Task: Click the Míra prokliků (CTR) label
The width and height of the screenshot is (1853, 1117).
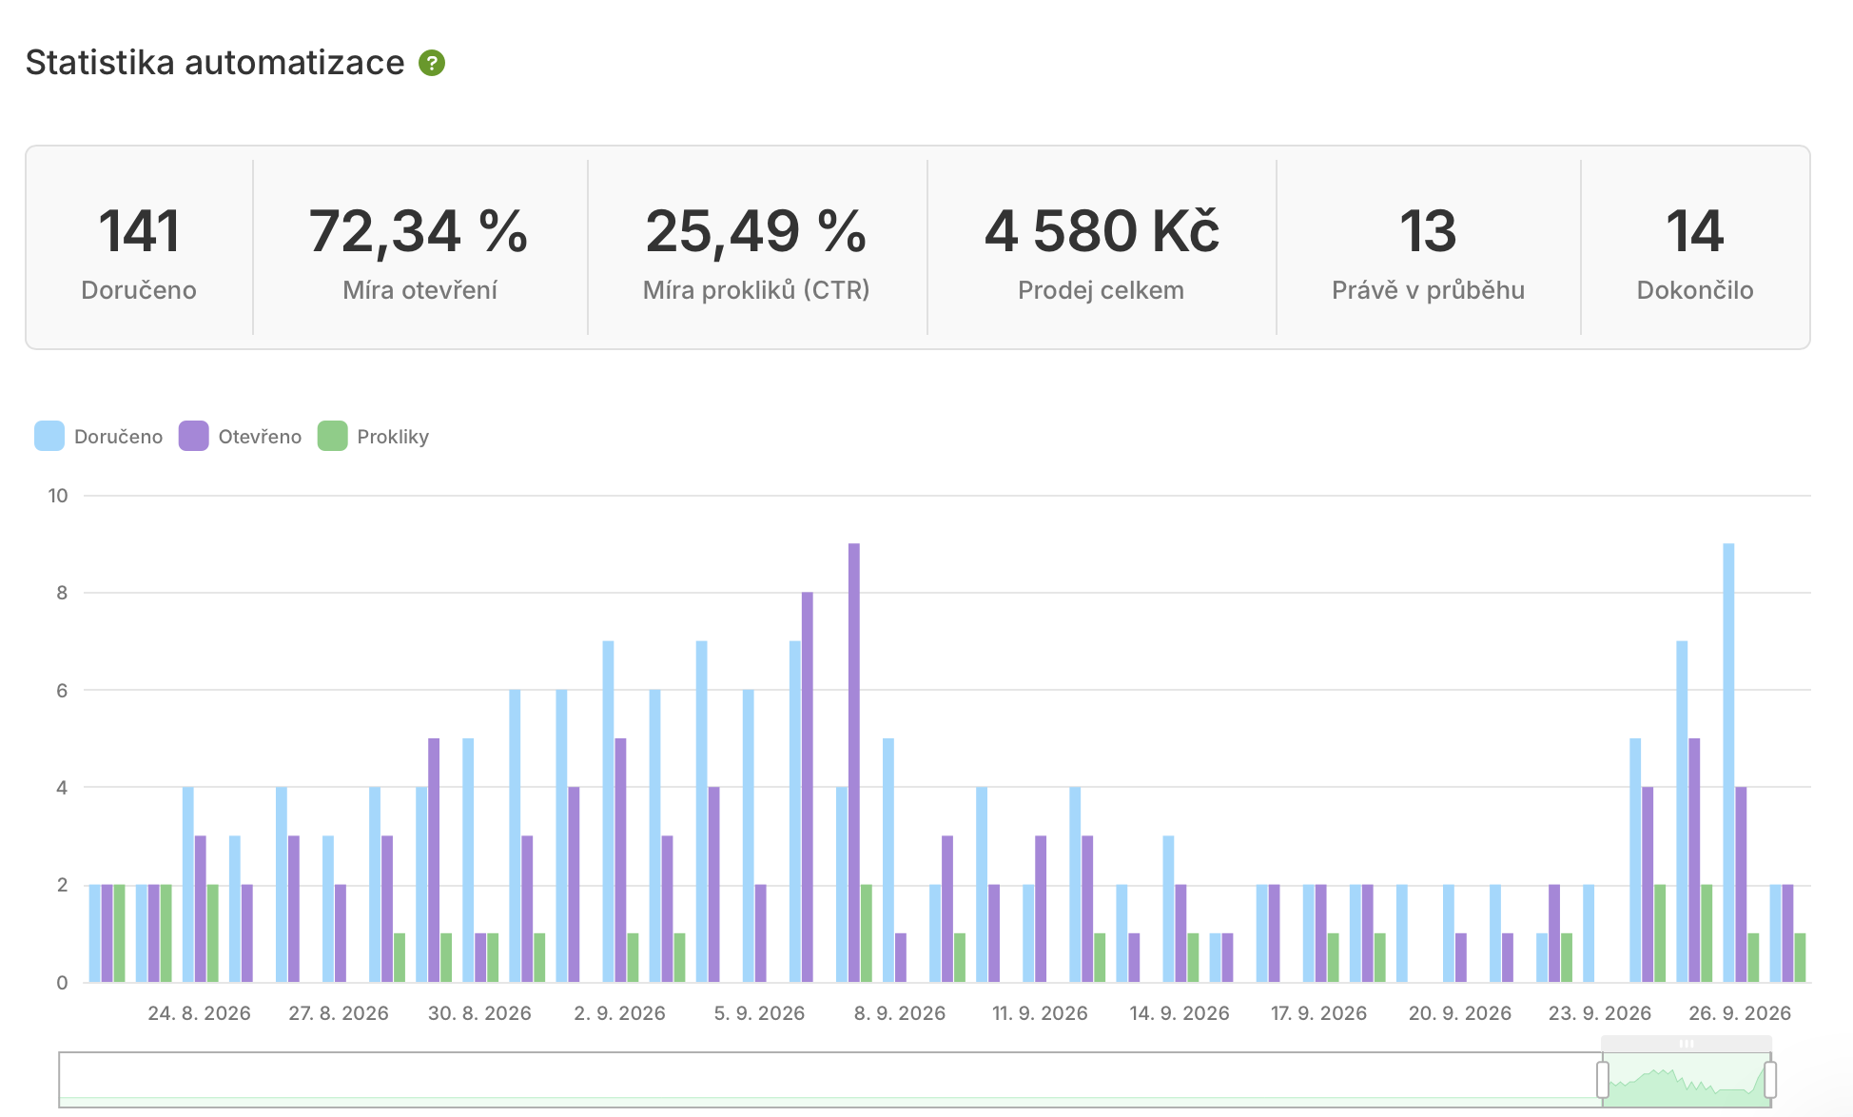Action: (x=756, y=290)
